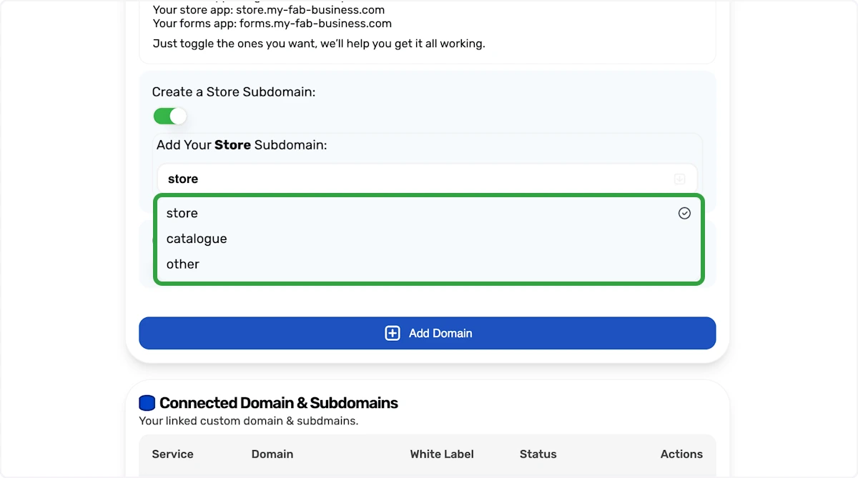Pick 'other' from the subdomain list

(428, 264)
